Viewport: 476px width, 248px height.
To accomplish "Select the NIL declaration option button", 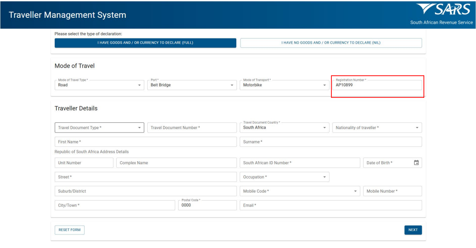I will (331, 43).
